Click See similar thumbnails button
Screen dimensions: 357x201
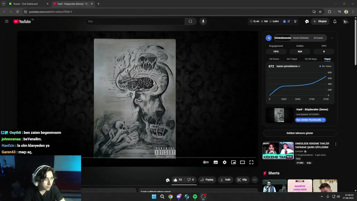(x=310, y=120)
